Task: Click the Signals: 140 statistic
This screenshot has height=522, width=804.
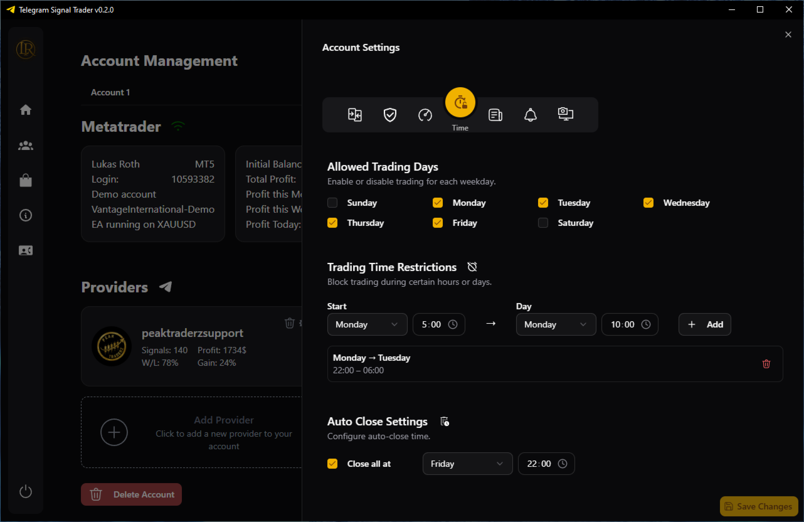Action: (165, 350)
